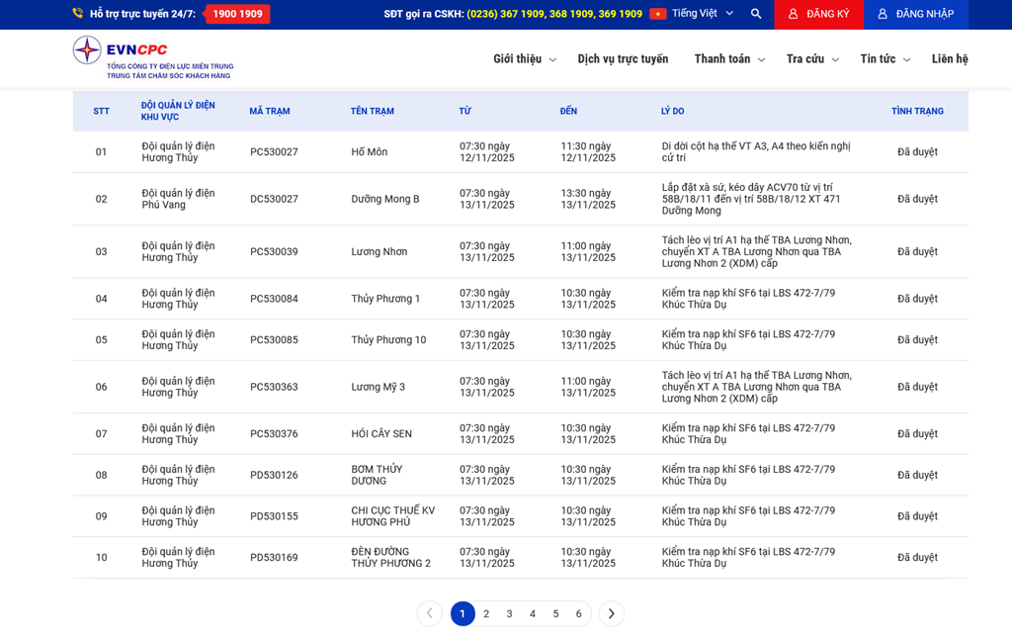Sort by TÌNH TRẠNG column header
The image size is (1012, 639).
pyautogui.click(x=916, y=112)
